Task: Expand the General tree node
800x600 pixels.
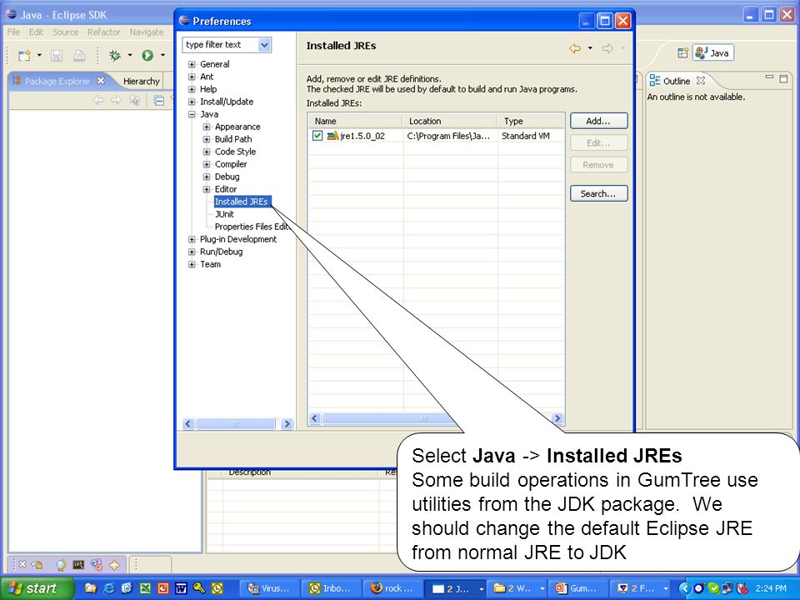Action: click(x=192, y=64)
